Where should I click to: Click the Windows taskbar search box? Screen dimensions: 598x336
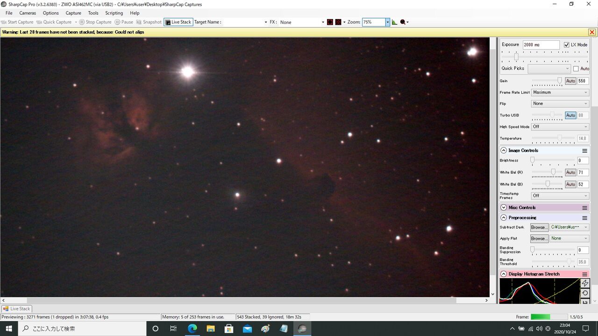pyautogui.click(x=82, y=329)
